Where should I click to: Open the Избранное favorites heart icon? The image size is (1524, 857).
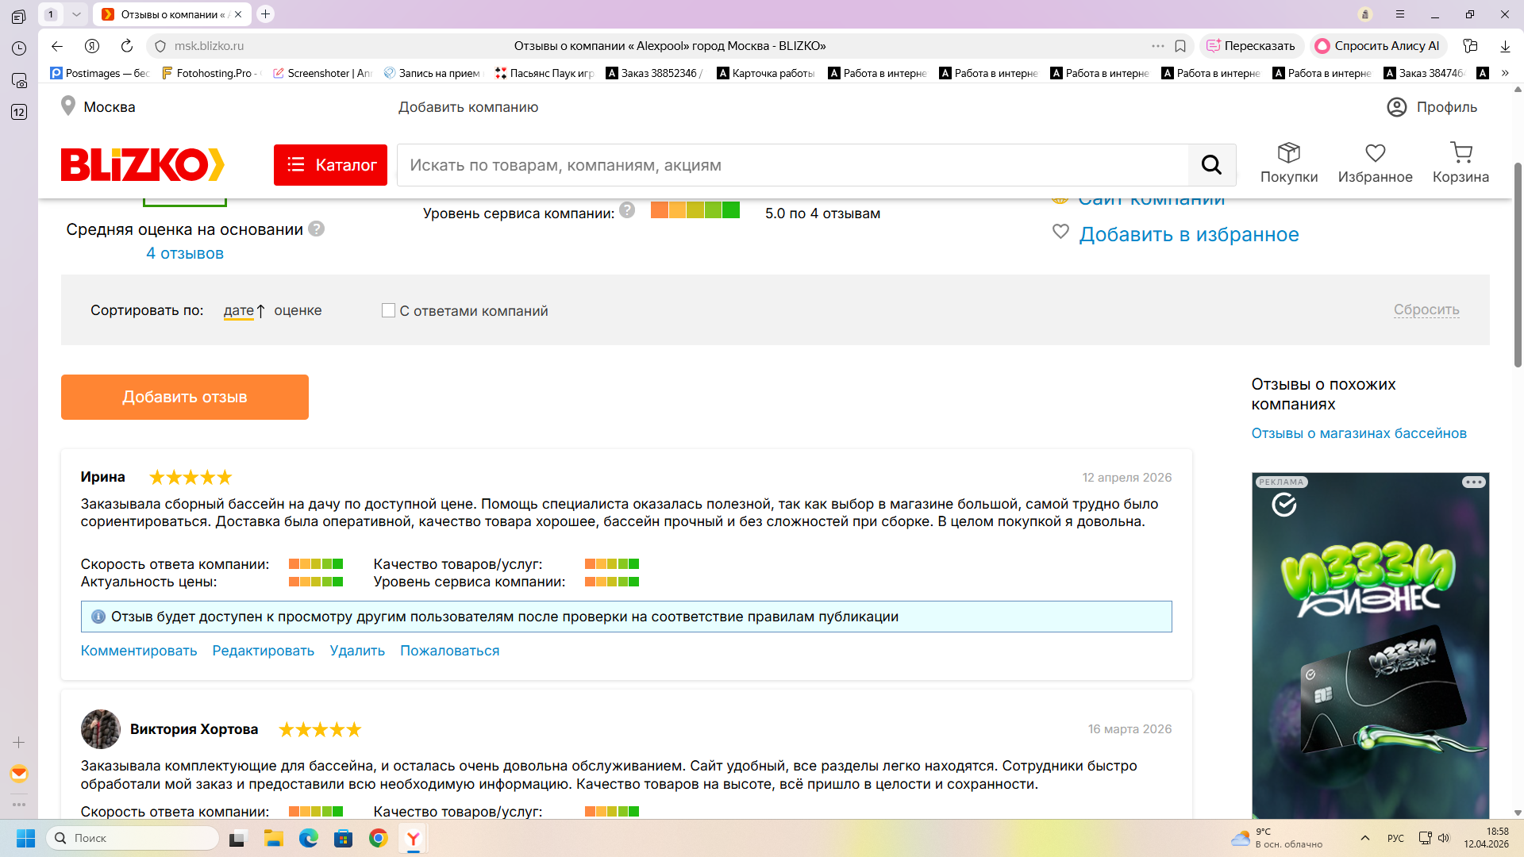coord(1375,153)
